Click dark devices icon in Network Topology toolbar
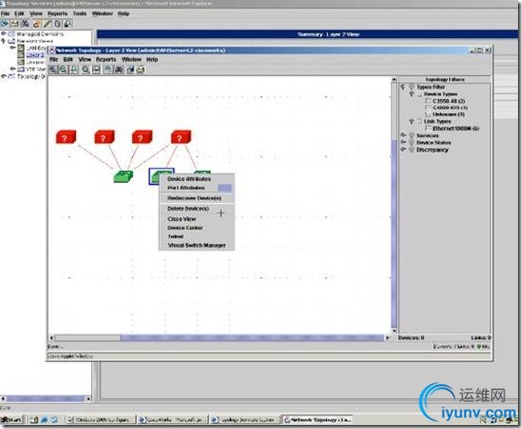 coord(130,69)
